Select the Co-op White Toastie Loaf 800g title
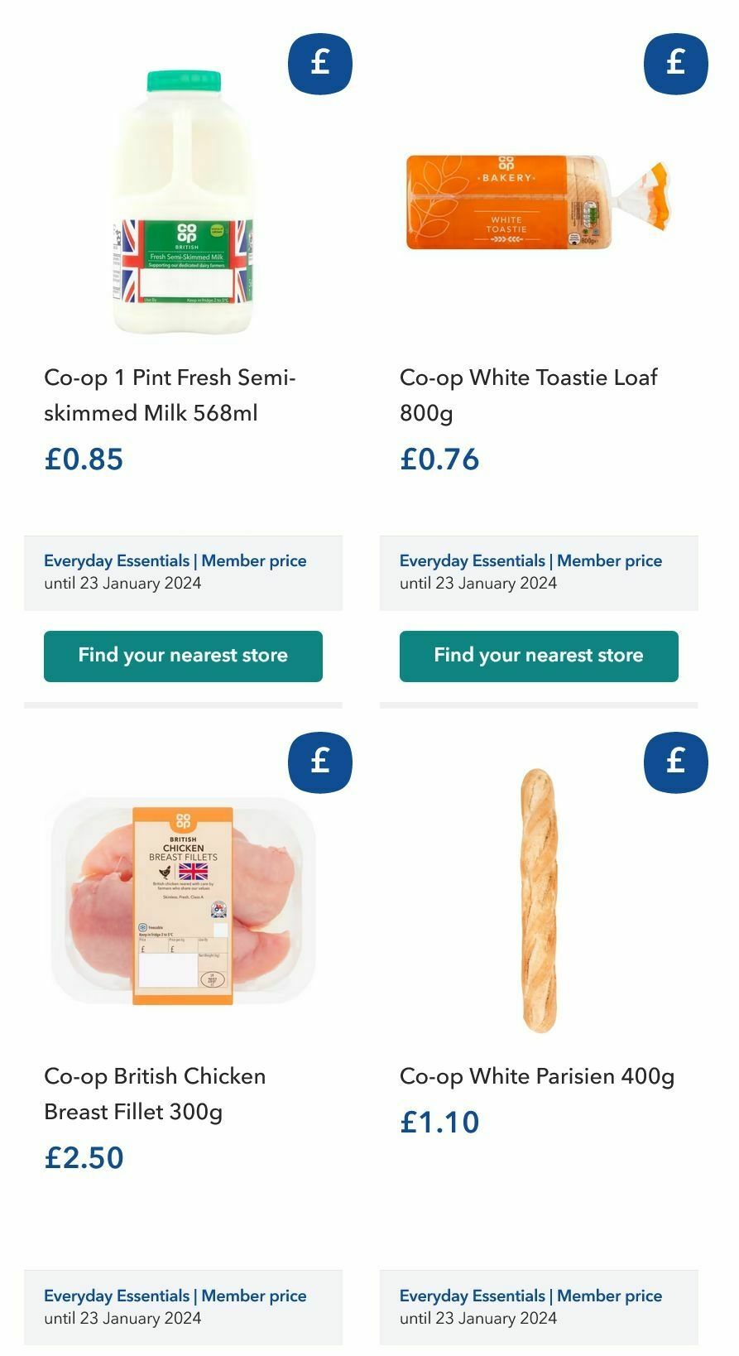 [x=527, y=396]
